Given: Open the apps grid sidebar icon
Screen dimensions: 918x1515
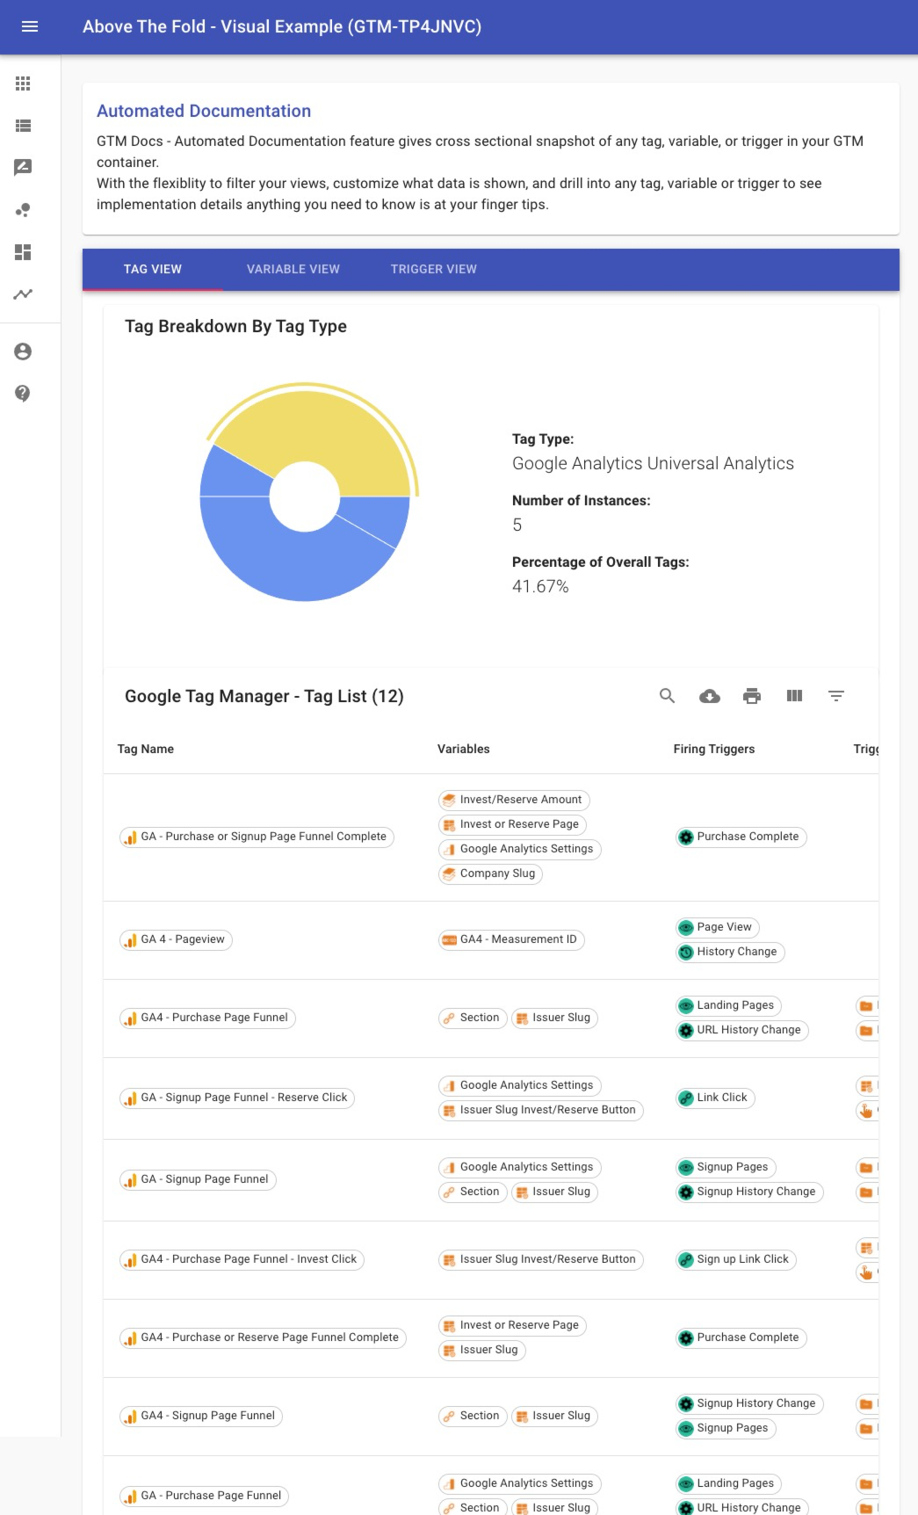Looking at the screenshot, I should [x=23, y=83].
